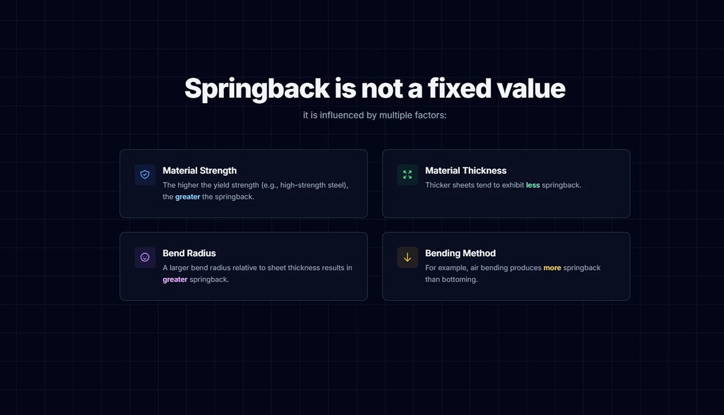
Task: Click the yellow down-arrow icon for Bending Method
Action: click(x=407, y=257)
